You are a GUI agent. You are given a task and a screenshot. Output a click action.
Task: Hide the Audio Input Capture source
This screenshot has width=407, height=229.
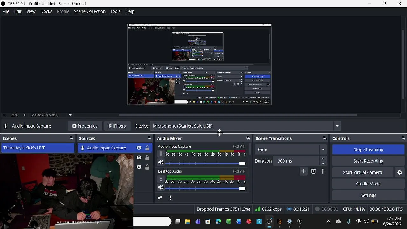point(139,148)
